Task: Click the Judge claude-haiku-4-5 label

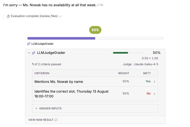Action: point(141,64)
